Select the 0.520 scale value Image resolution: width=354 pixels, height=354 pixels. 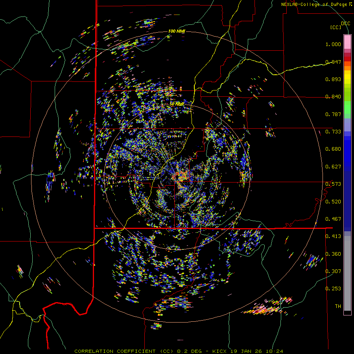tap(333, 202)
